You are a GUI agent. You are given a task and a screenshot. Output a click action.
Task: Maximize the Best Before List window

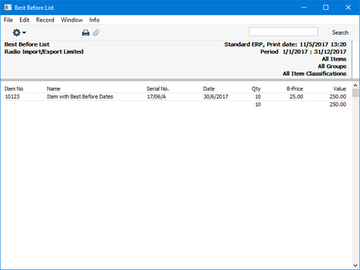point(326,8)
